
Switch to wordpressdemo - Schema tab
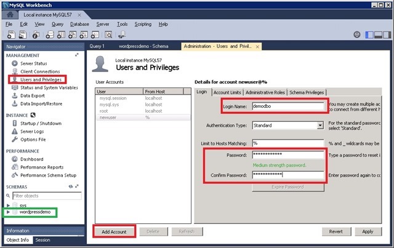coord(143,46)
